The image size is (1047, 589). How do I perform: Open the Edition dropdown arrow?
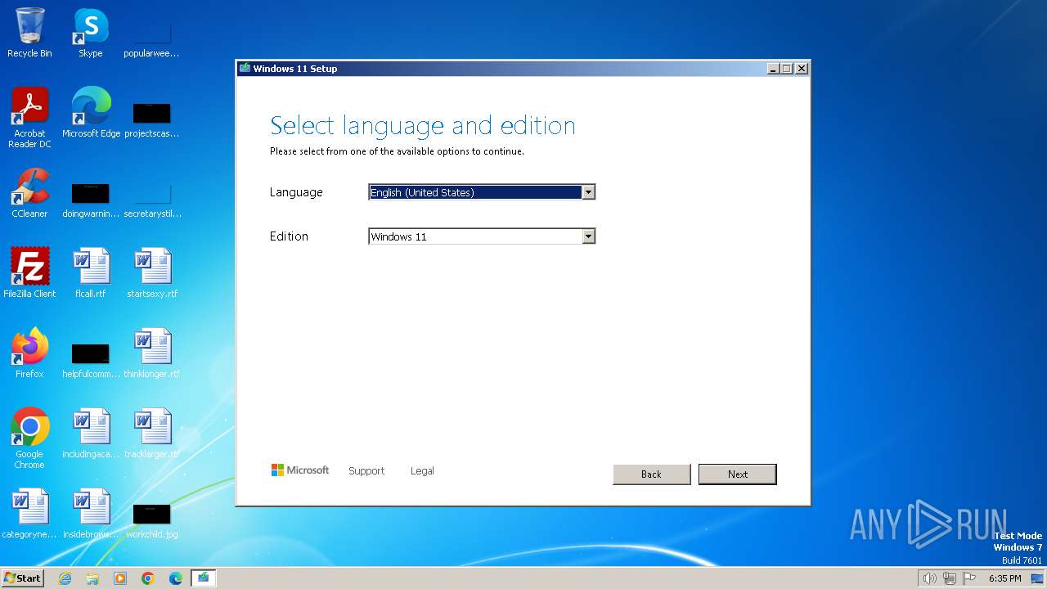tap(588, 236)
